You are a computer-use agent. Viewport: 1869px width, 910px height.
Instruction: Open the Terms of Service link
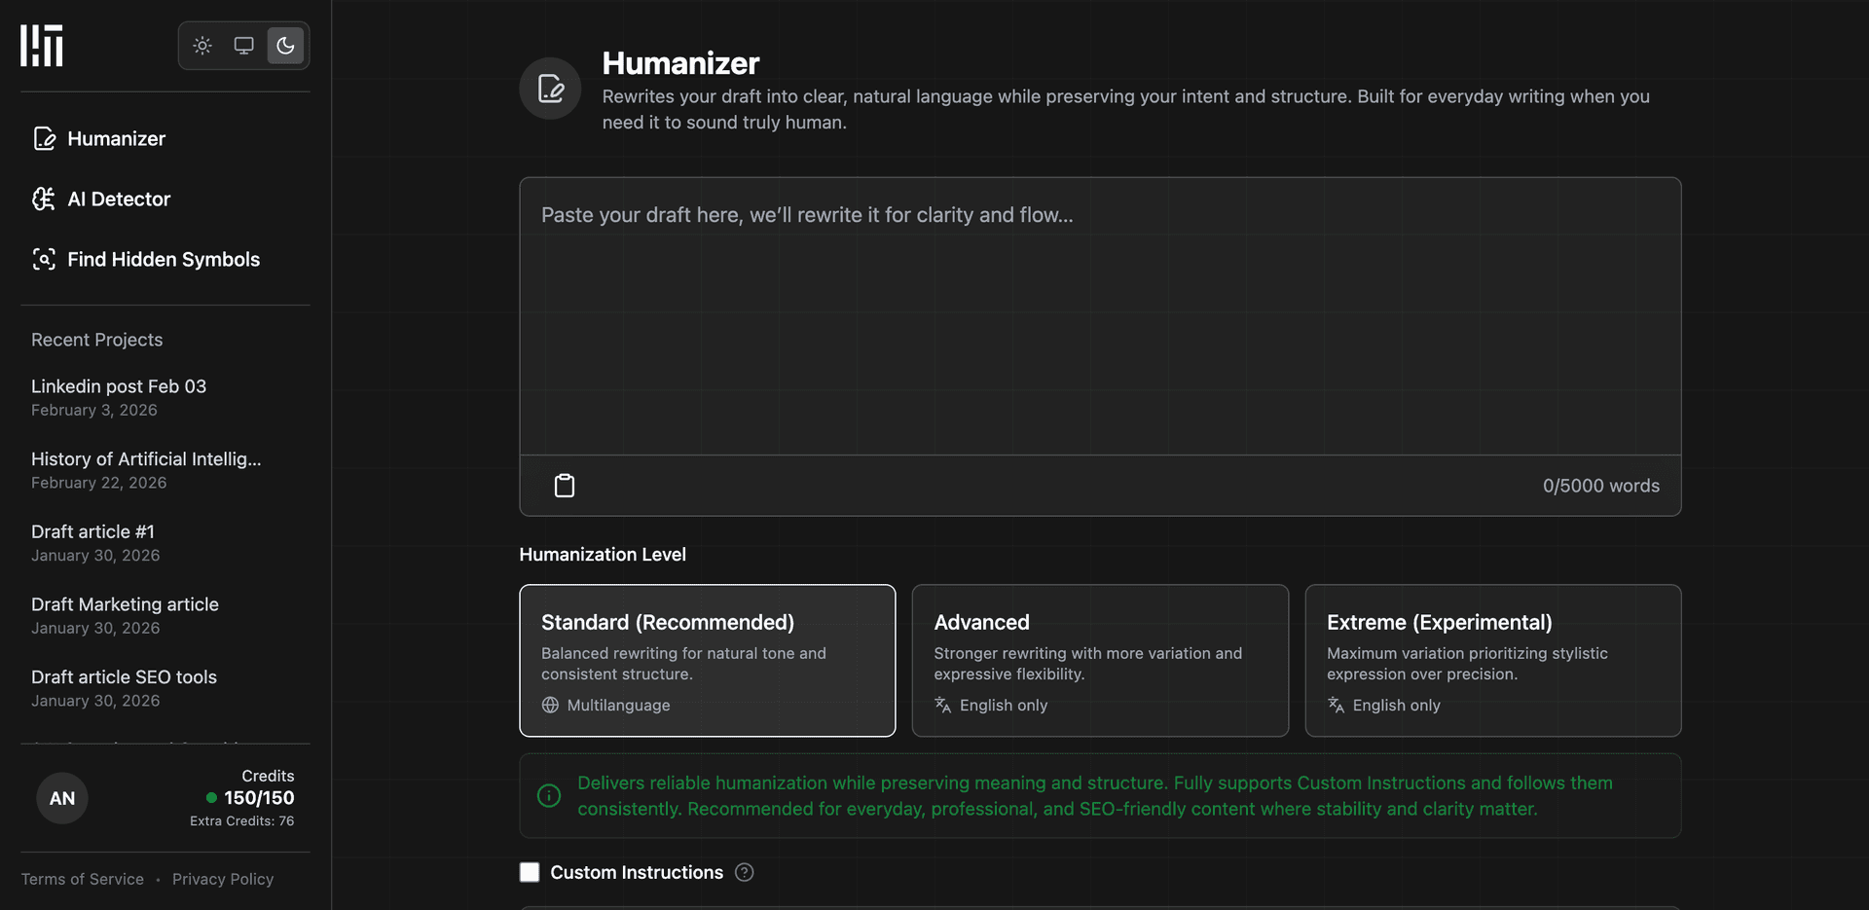point(83,880)
